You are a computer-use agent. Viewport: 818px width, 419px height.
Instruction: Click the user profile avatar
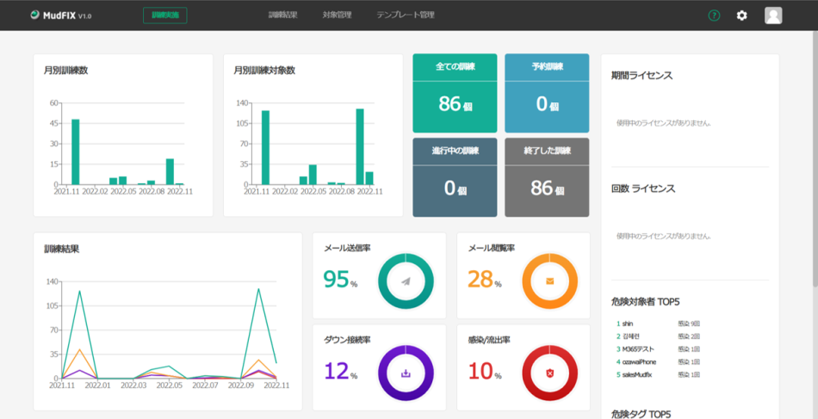click(x=773, y=15)
